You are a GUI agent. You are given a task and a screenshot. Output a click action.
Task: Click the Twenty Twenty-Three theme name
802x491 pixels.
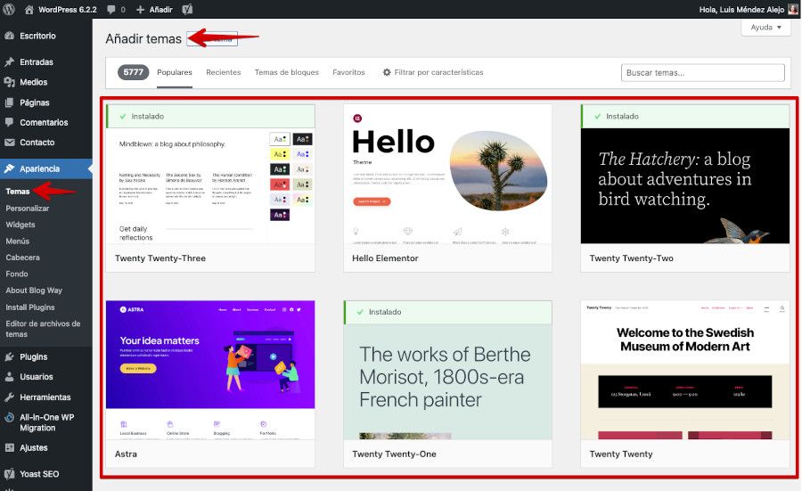click(160, 258)
